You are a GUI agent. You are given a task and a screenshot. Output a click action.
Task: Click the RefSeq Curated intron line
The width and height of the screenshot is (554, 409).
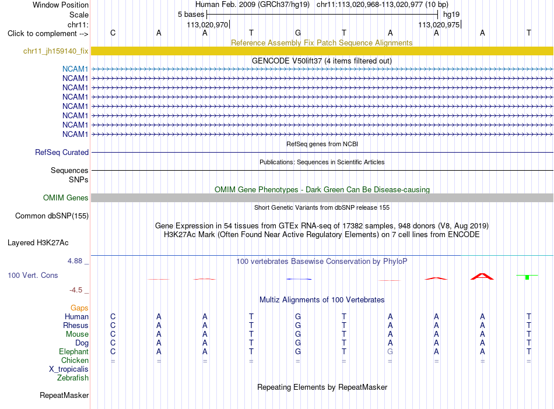[322, 152]
